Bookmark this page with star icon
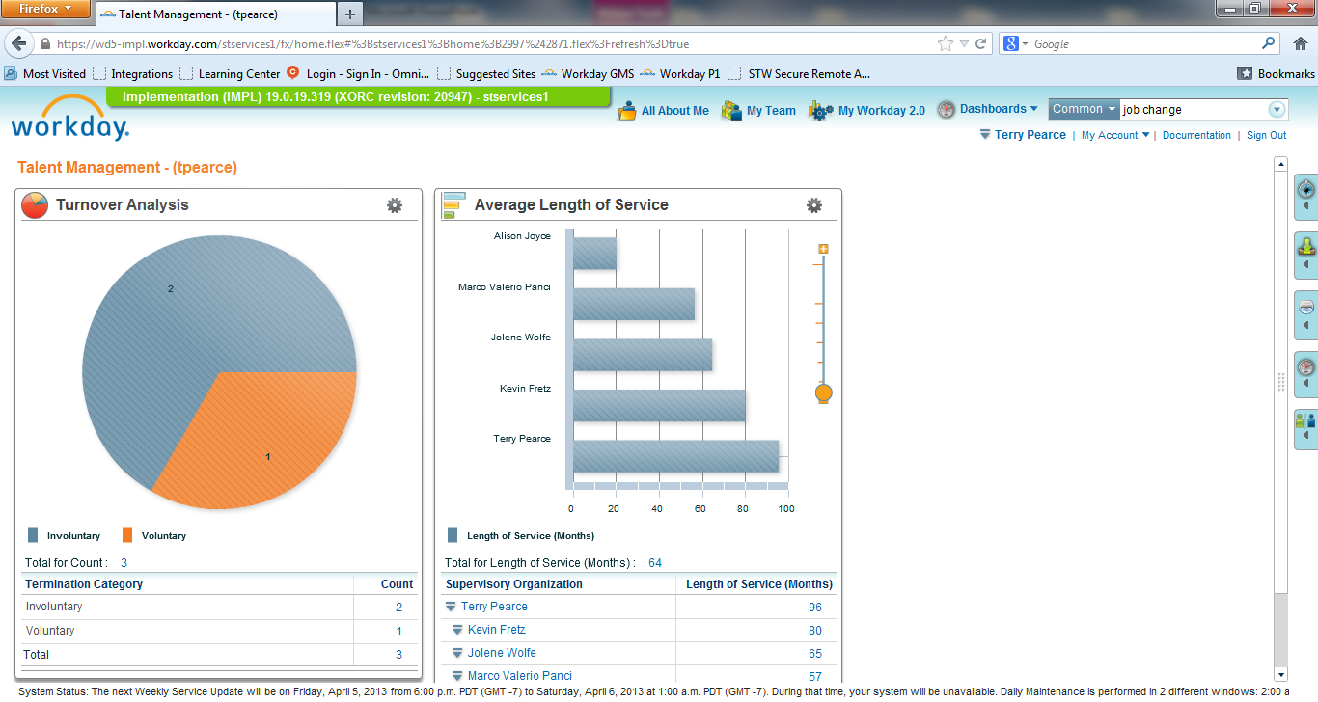1318x702 pixels. click(946, 44)
